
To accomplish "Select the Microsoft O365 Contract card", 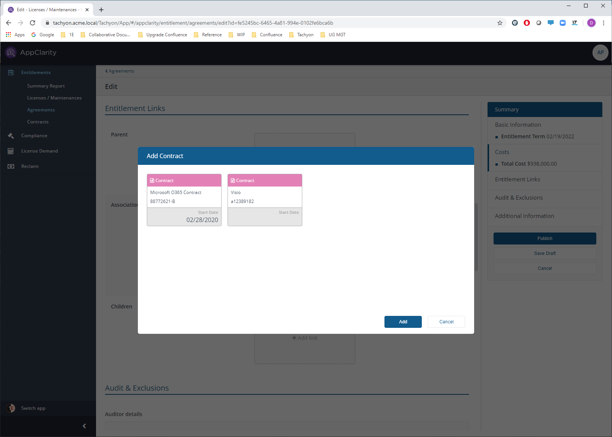I will pos(184,200).
